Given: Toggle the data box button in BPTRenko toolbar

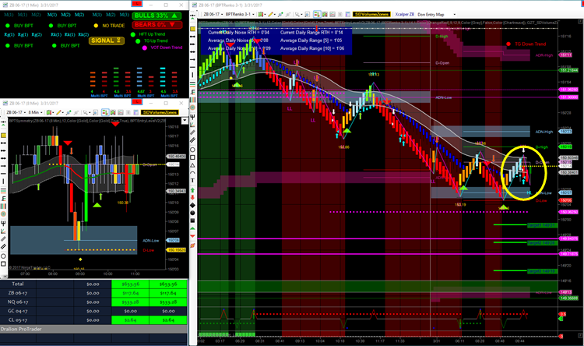Looking at the screenshot, I should (x=332, y=14).
